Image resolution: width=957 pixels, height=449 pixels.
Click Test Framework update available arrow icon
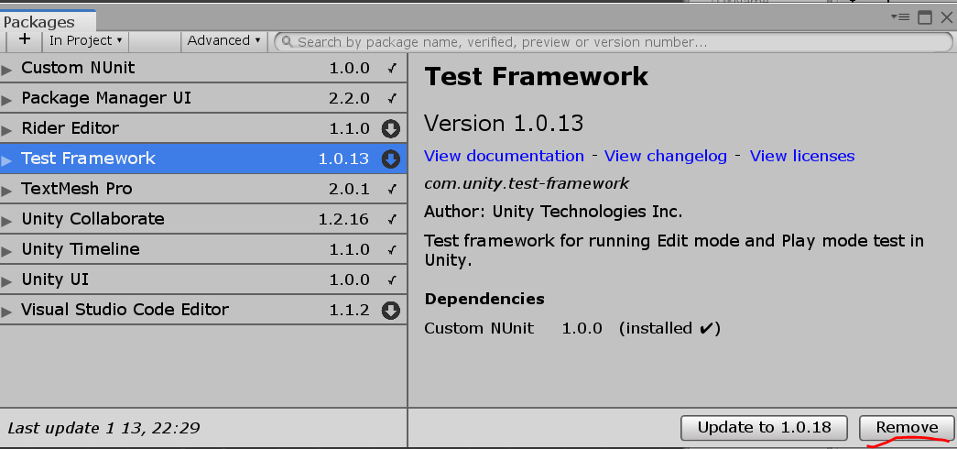tap(391, 159)
